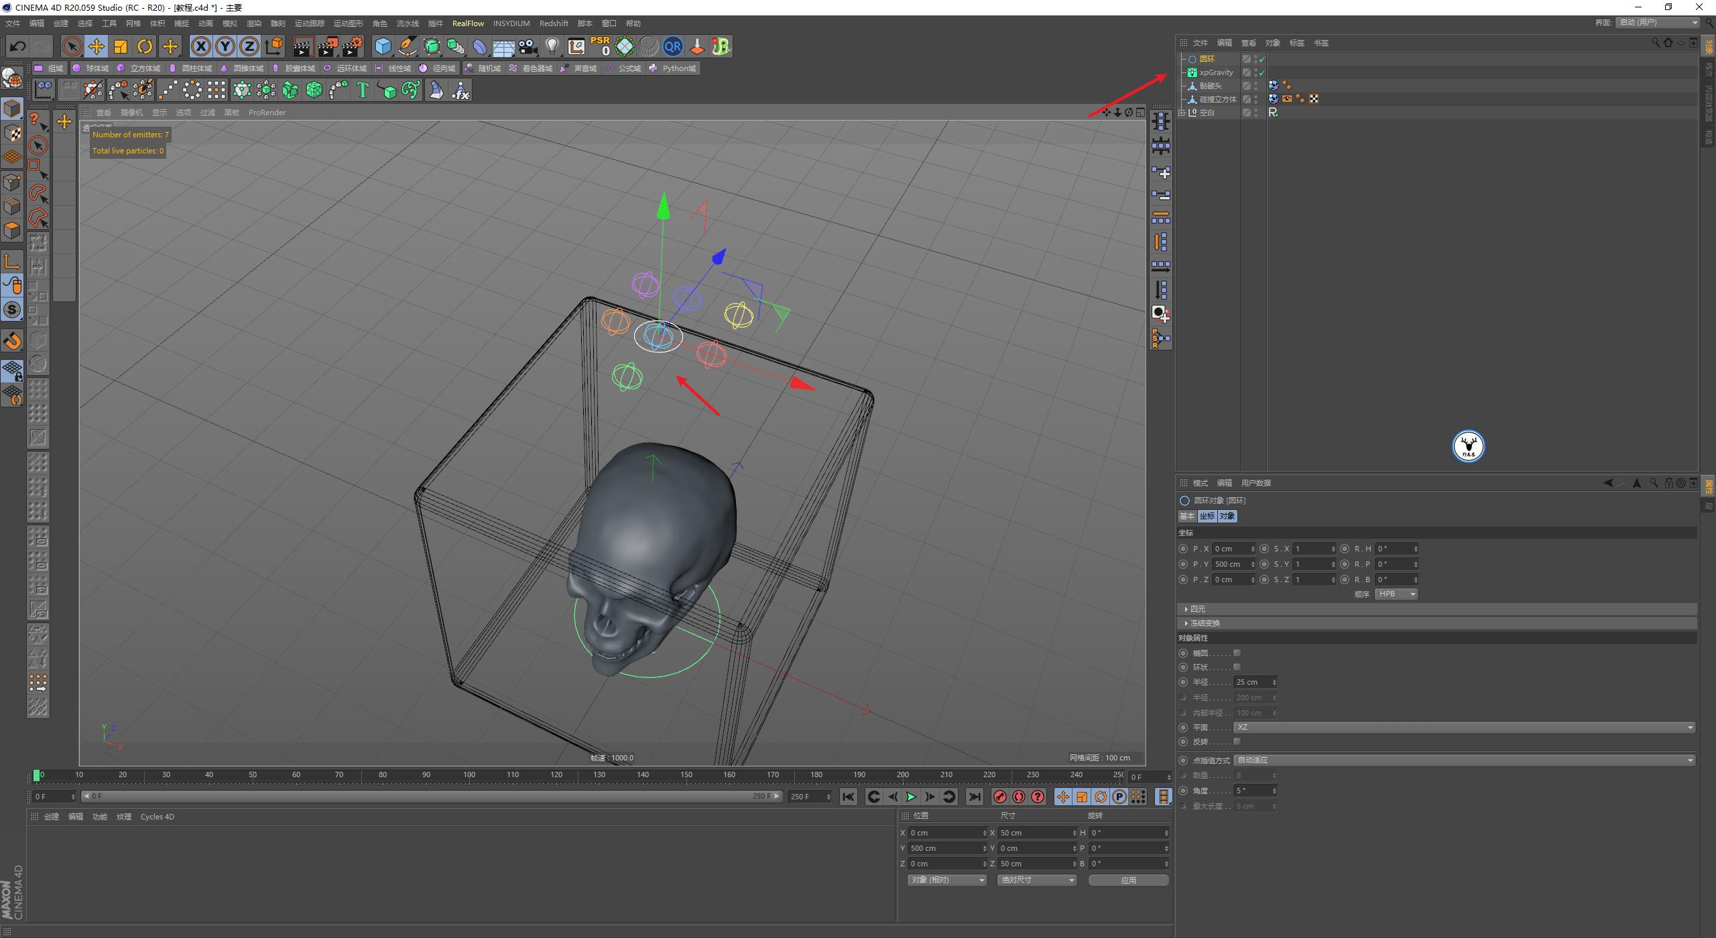Switch to the 对象 tab in the Attribute Manager

point(1227,516)
